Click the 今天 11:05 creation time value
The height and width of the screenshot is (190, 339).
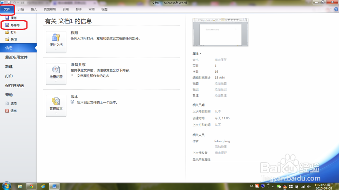[222, 118]
